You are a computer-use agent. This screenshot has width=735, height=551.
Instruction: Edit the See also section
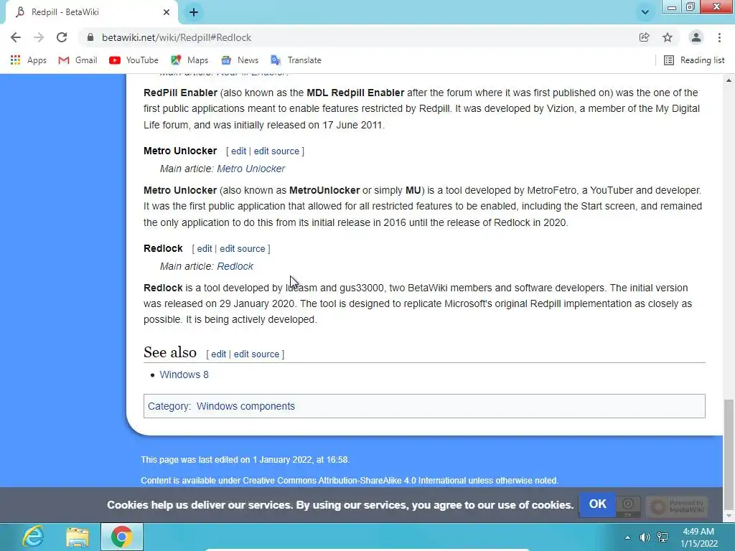(218, 354)
